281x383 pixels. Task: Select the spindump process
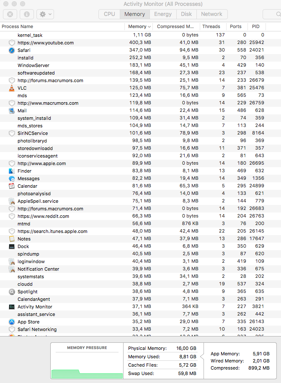[x=140, y=254]
